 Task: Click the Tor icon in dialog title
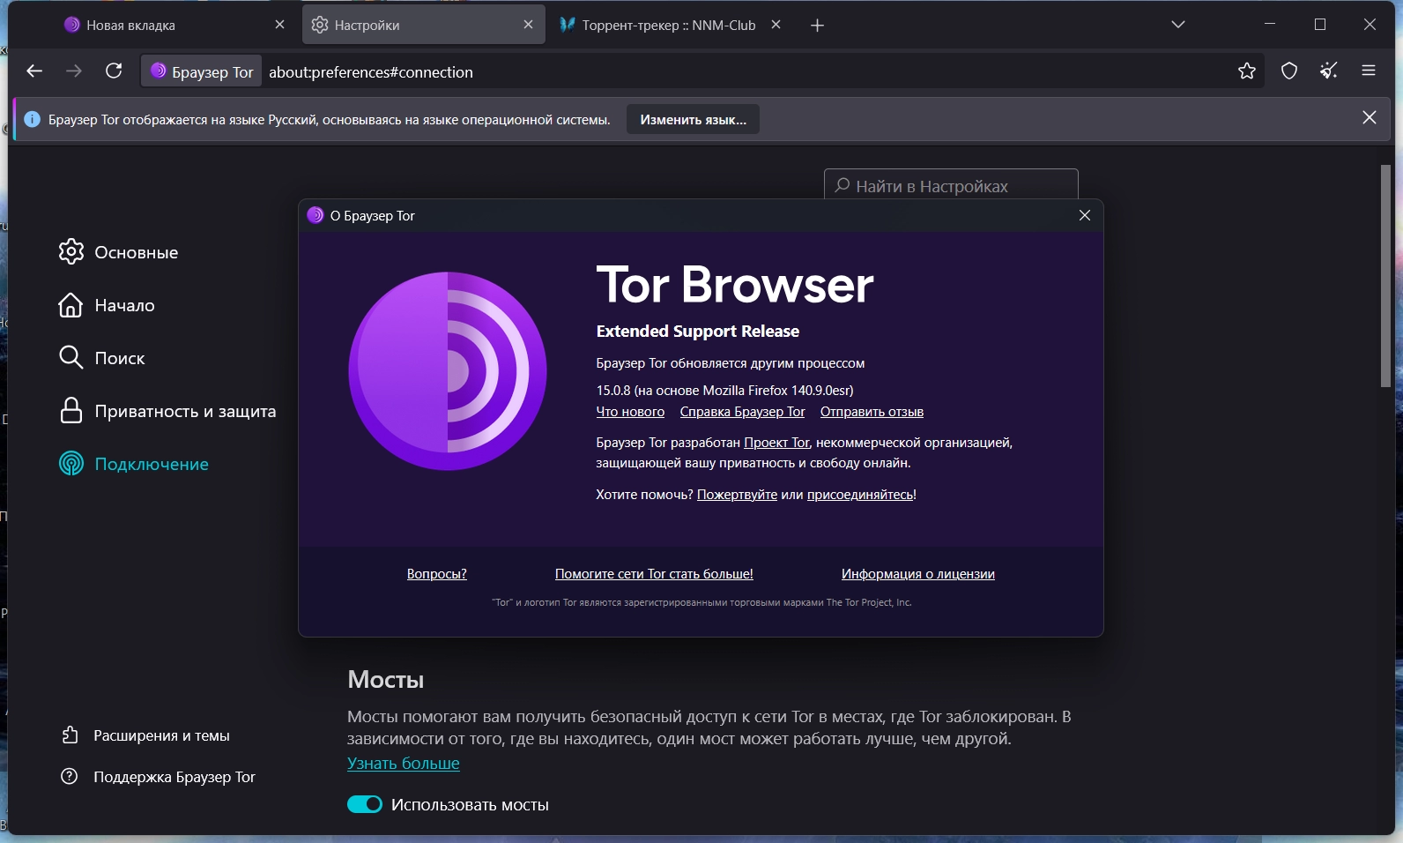pyautogui.click(x=315, y=215)
